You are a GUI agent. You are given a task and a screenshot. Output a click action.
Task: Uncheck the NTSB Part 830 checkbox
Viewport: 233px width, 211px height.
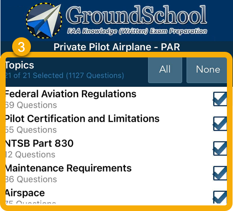tap(220, 148)
